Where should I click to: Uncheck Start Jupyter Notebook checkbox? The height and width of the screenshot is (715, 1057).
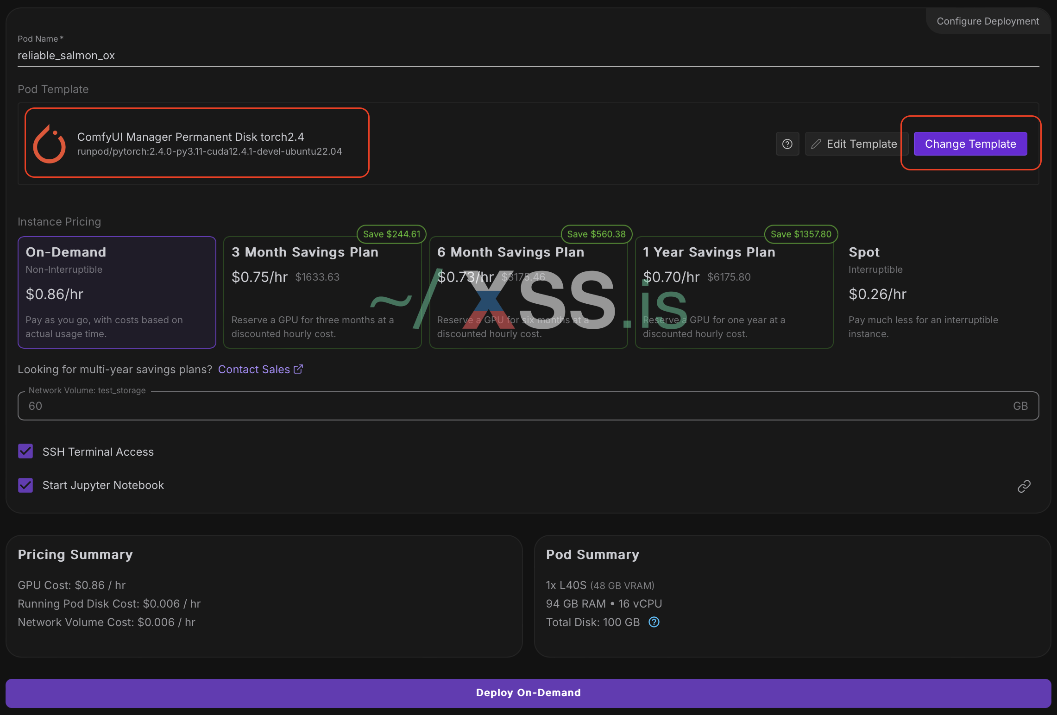point(25,485)
